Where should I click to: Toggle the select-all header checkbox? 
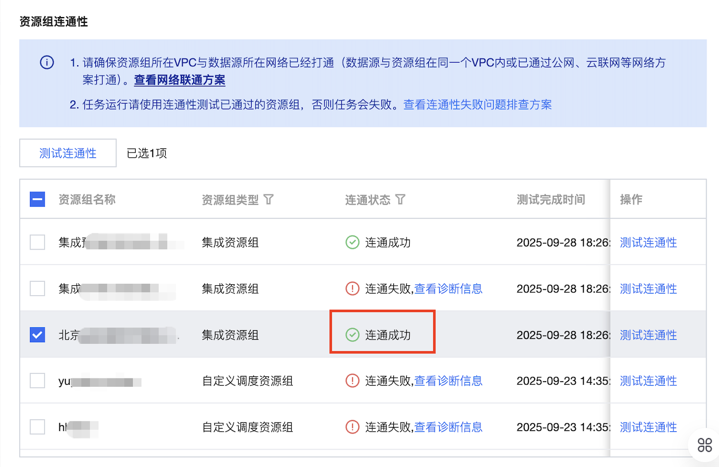[37, 199]
